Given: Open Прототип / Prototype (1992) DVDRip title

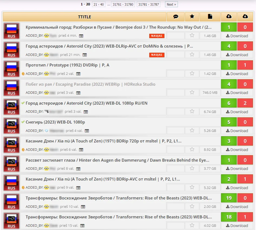Looking at the screenshot, I should coord(67,65).
